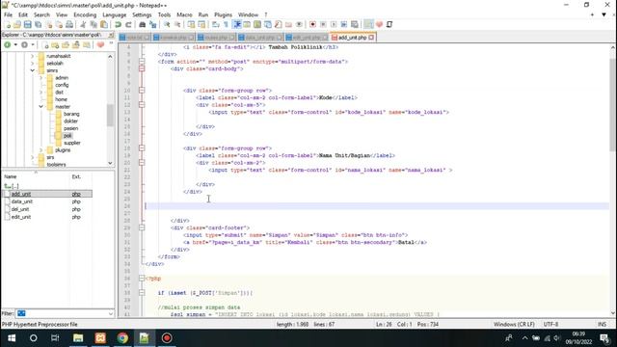Select the supplier folder

click(x=72, y=143)
